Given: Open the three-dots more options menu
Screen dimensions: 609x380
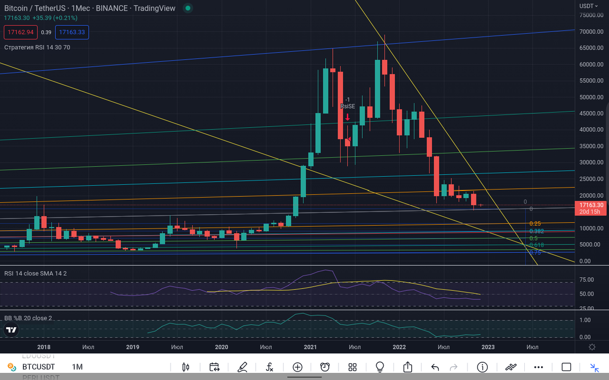Looking at the screenshot, I should point(539,367).
